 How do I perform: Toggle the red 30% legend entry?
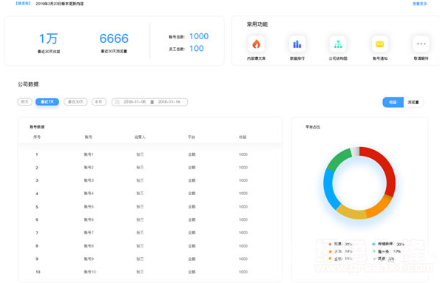click(x=340, y=245)
